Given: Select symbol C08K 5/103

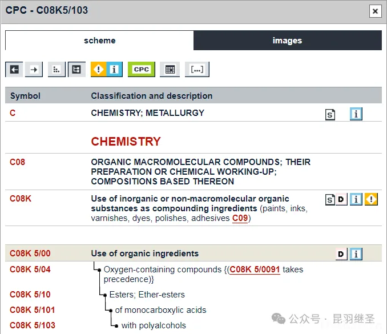Looking at the screenshot, I should click(33, 325).
